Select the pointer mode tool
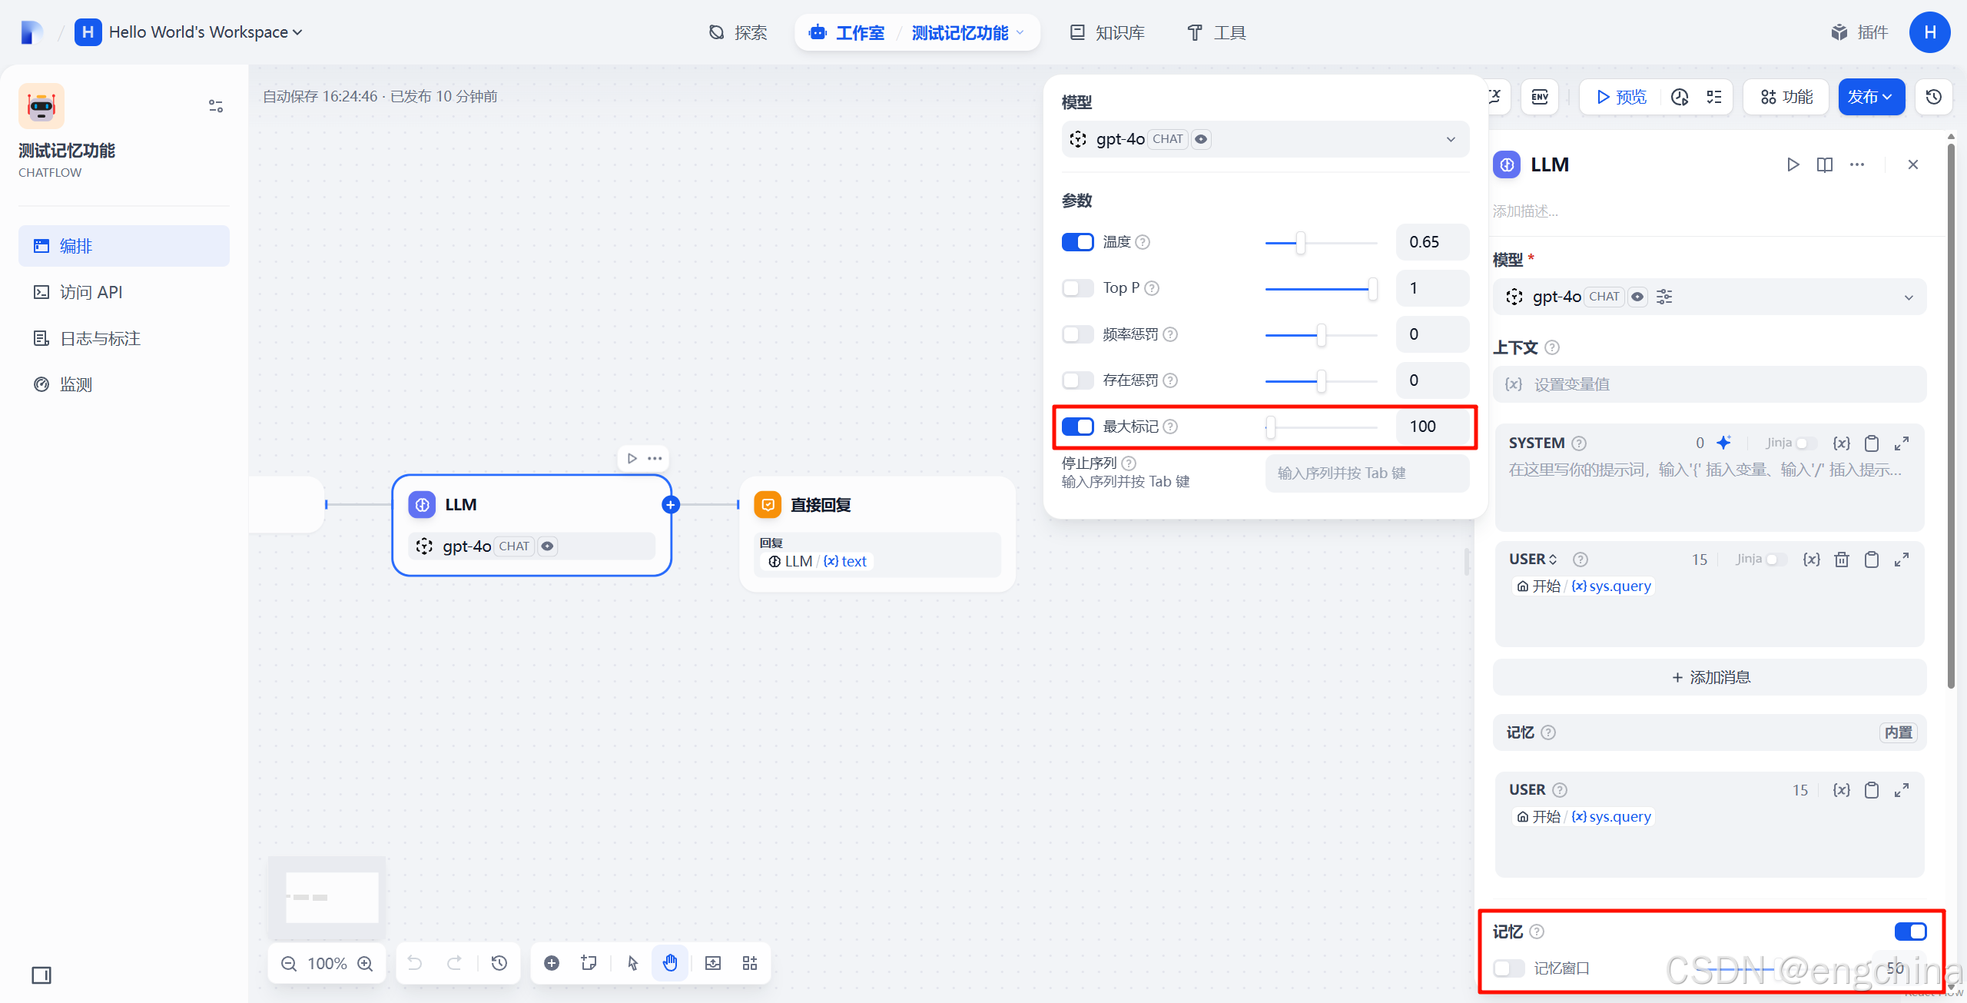The image size is (1967, 1003). 632,963
